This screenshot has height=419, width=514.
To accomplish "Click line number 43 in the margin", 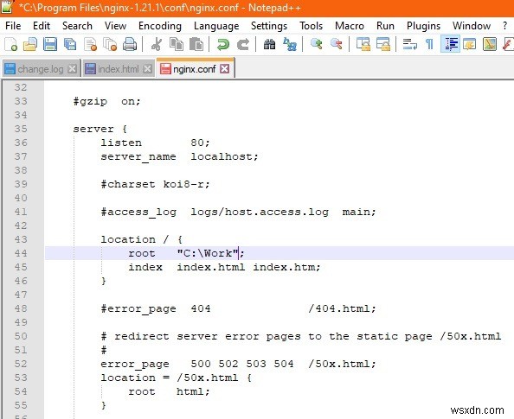I will pyautogui.click(x=21, y=239).
